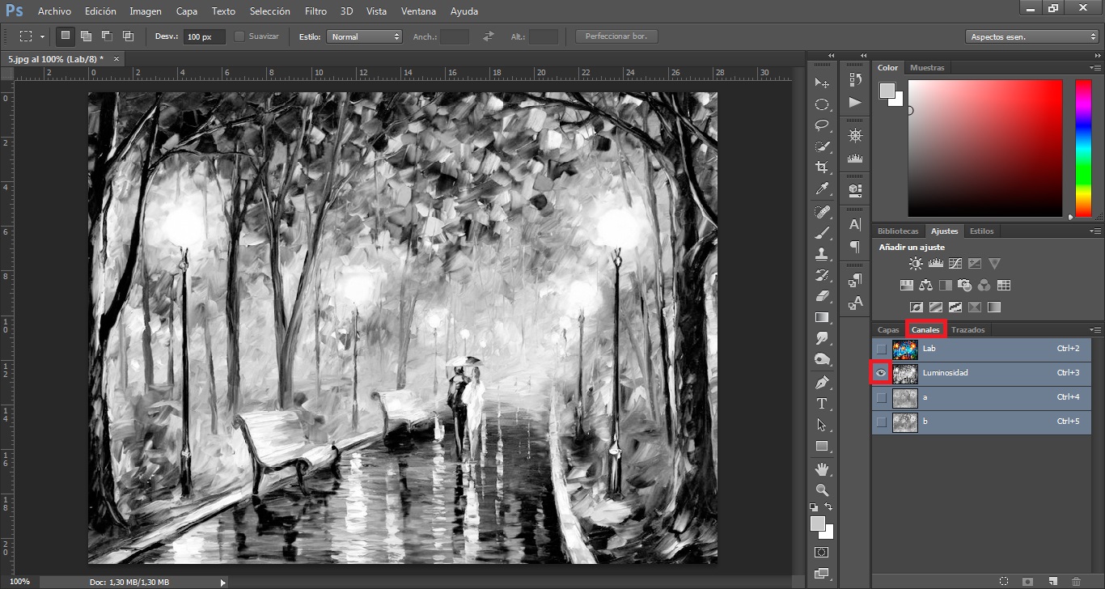Open the Imagen menu
Image resolution: width=1105 pixels, height=589 pixels.
(x=146, y=11)
